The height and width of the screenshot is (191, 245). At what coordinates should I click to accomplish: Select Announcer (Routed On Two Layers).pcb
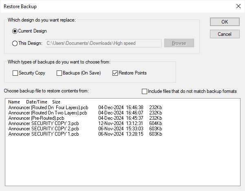pos(48,112)
